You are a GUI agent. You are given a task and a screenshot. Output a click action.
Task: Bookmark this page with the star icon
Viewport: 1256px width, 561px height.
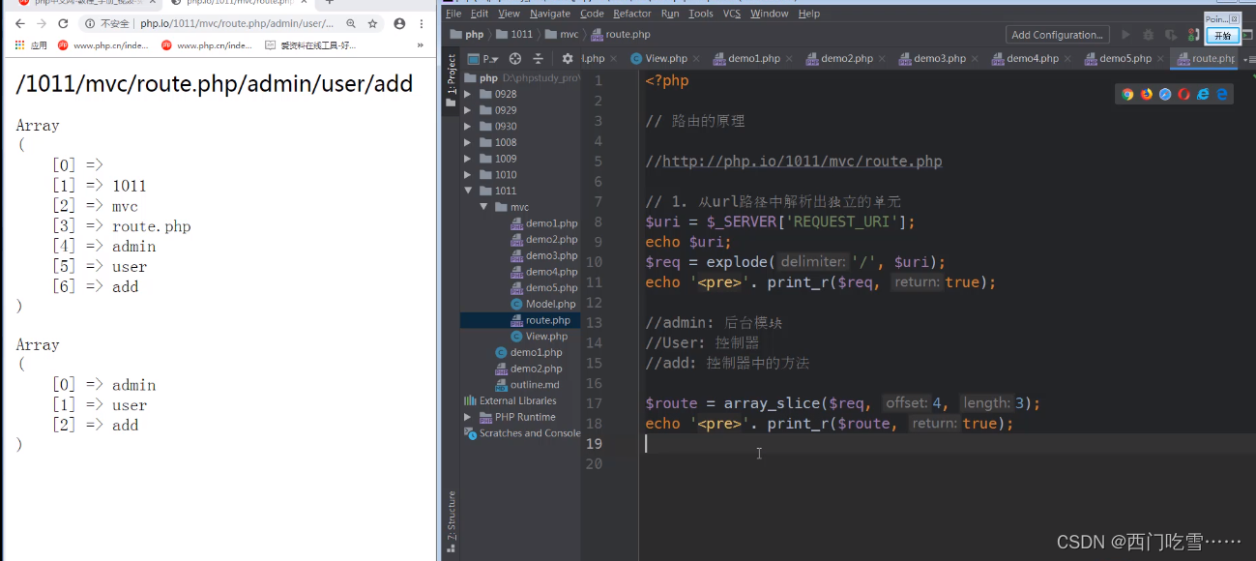(x=372, y=23)
